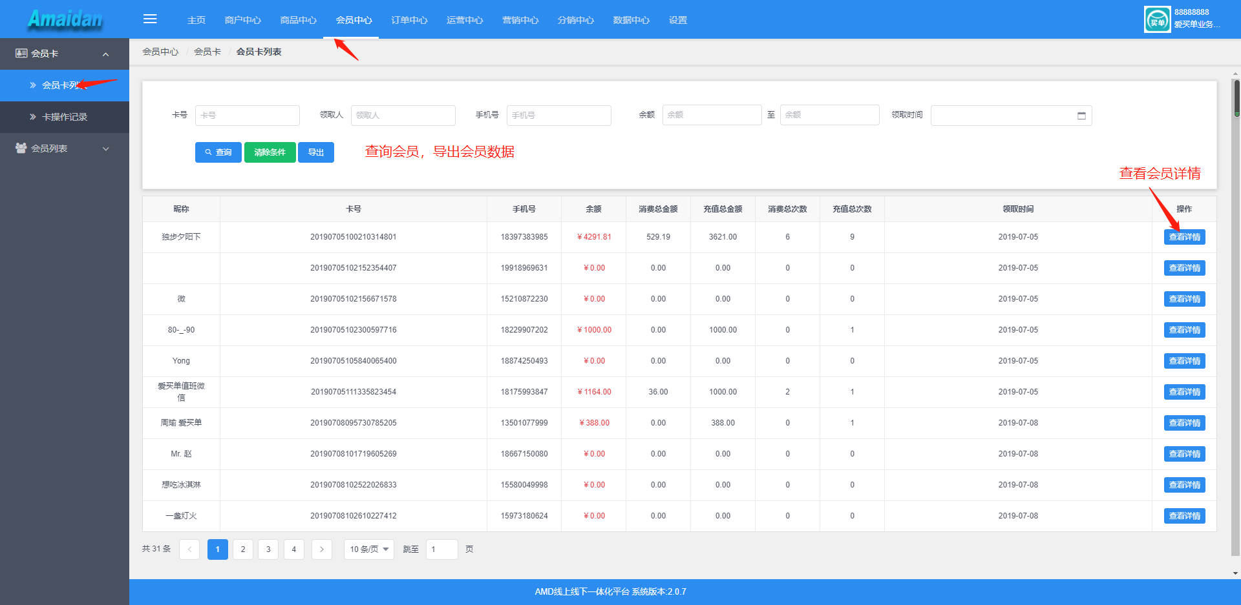Select 会员卡列表 in the sidebar
This screenshot has height=605, width=1241.
(65, 85)
